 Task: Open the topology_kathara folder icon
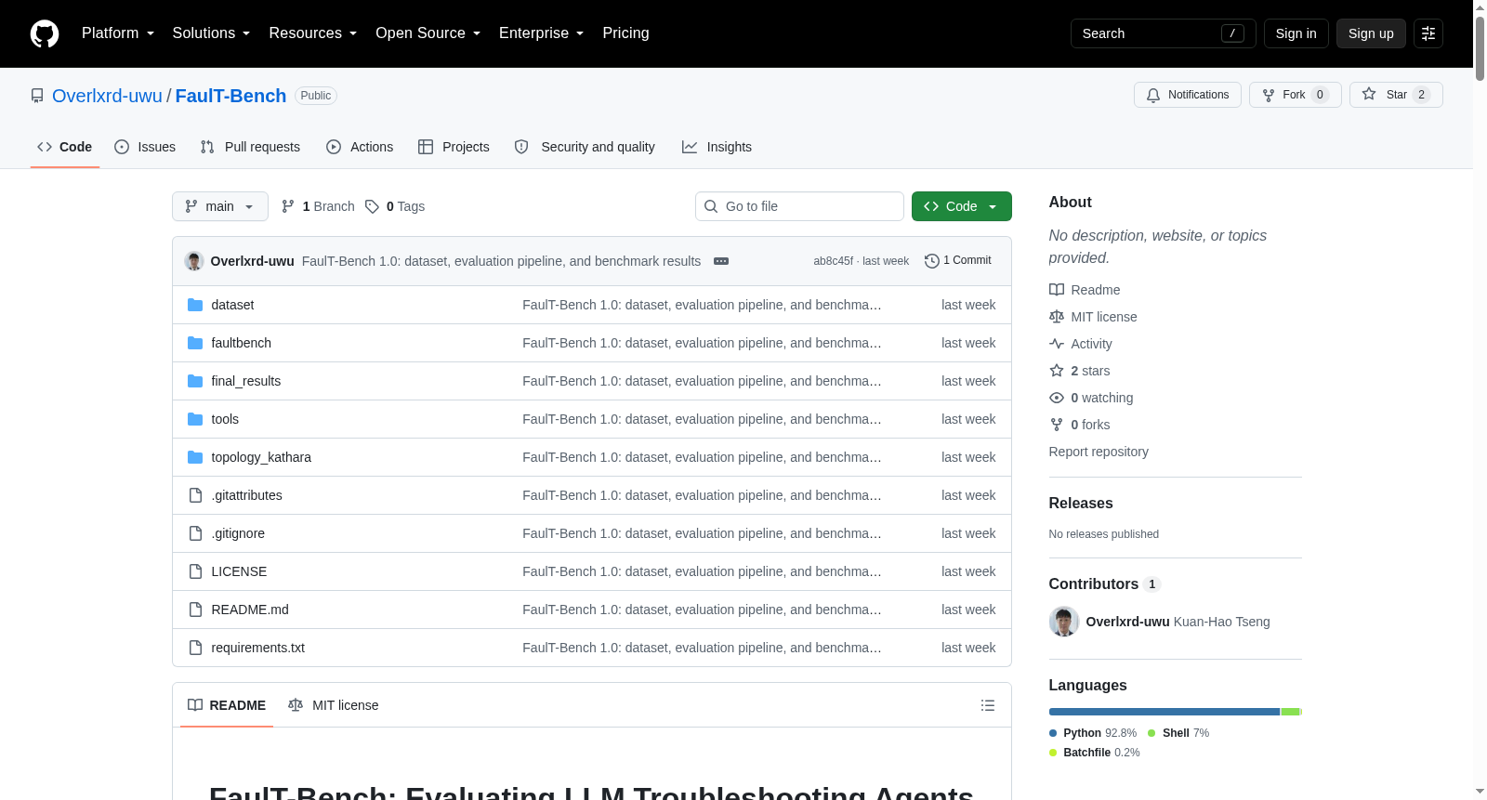click(x=195, y=457)
